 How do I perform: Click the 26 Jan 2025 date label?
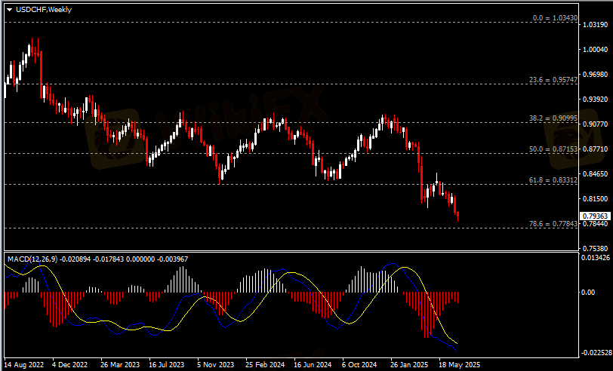[x=409, y=365]
